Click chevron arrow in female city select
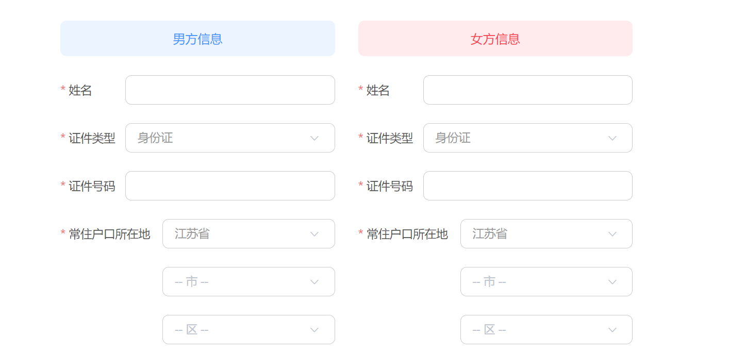This screenshot has width=729, height=353. (612, 282)
